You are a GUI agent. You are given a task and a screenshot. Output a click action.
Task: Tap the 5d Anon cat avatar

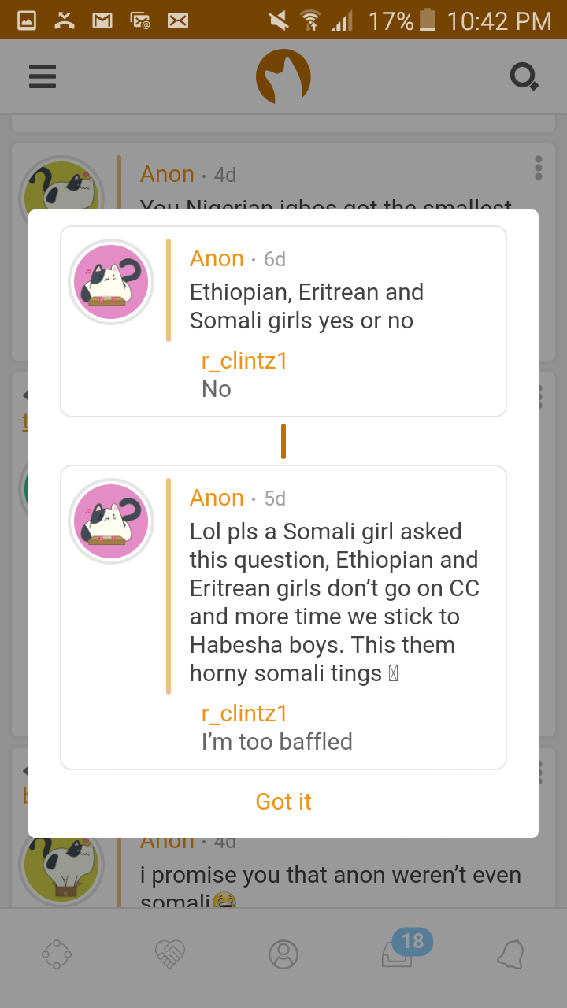(x=111, y=521)
